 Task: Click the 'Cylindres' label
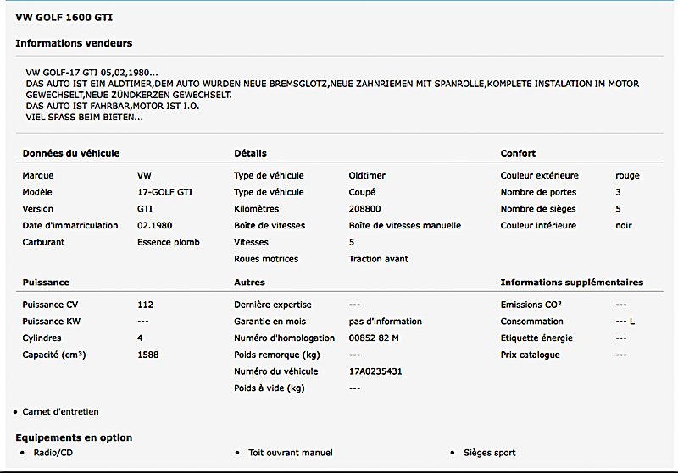click(x=42, y=338)
